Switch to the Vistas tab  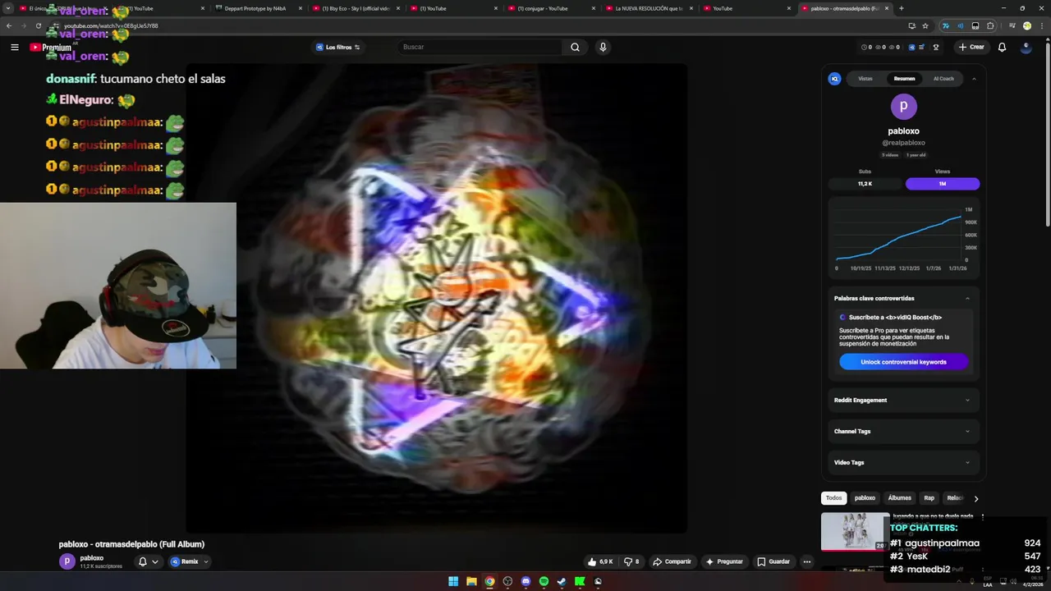coord(865,79)
